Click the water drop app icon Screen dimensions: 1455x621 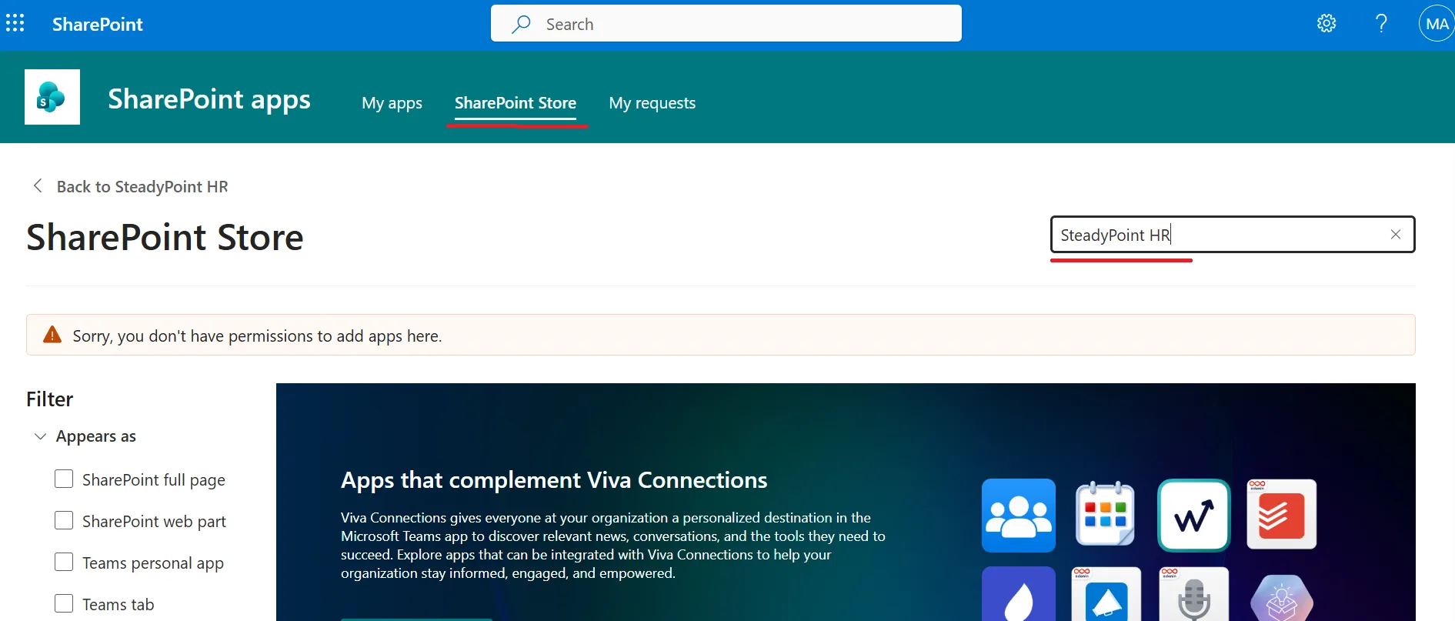(1019, 594)
